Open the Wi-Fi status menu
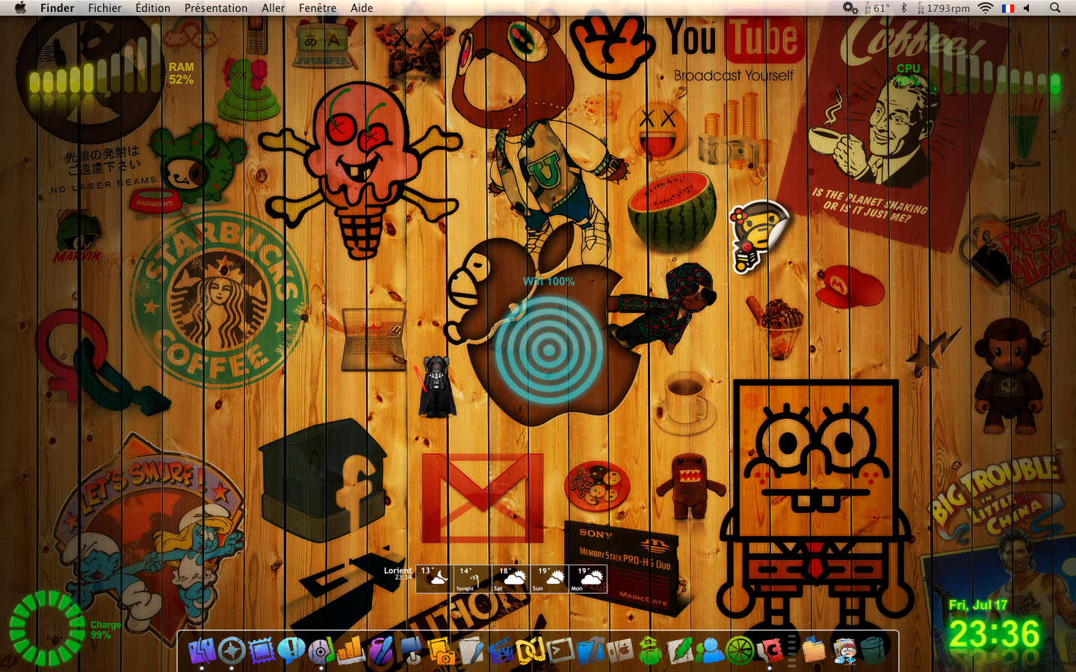Screen dimensions: 1076x672 pyautogui.click(x=986, y=8)
